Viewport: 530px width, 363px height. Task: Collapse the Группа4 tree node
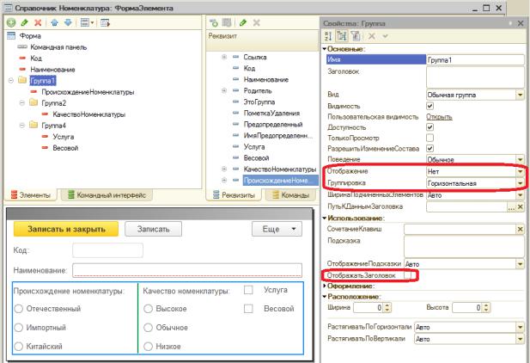(x=22, y=126)
